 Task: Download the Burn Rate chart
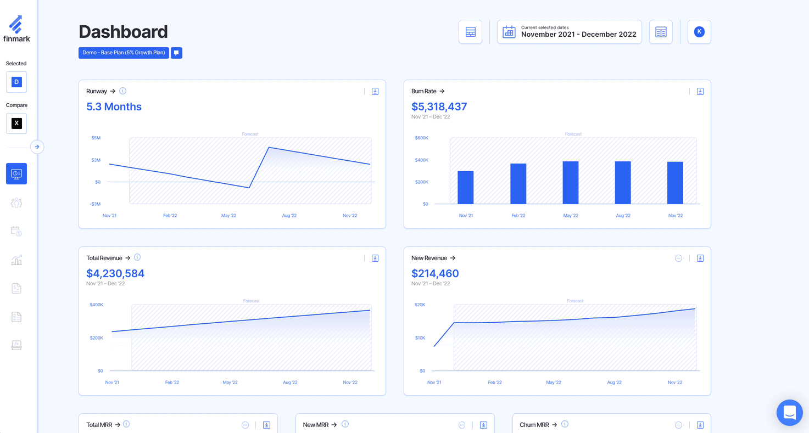(700, 91)
